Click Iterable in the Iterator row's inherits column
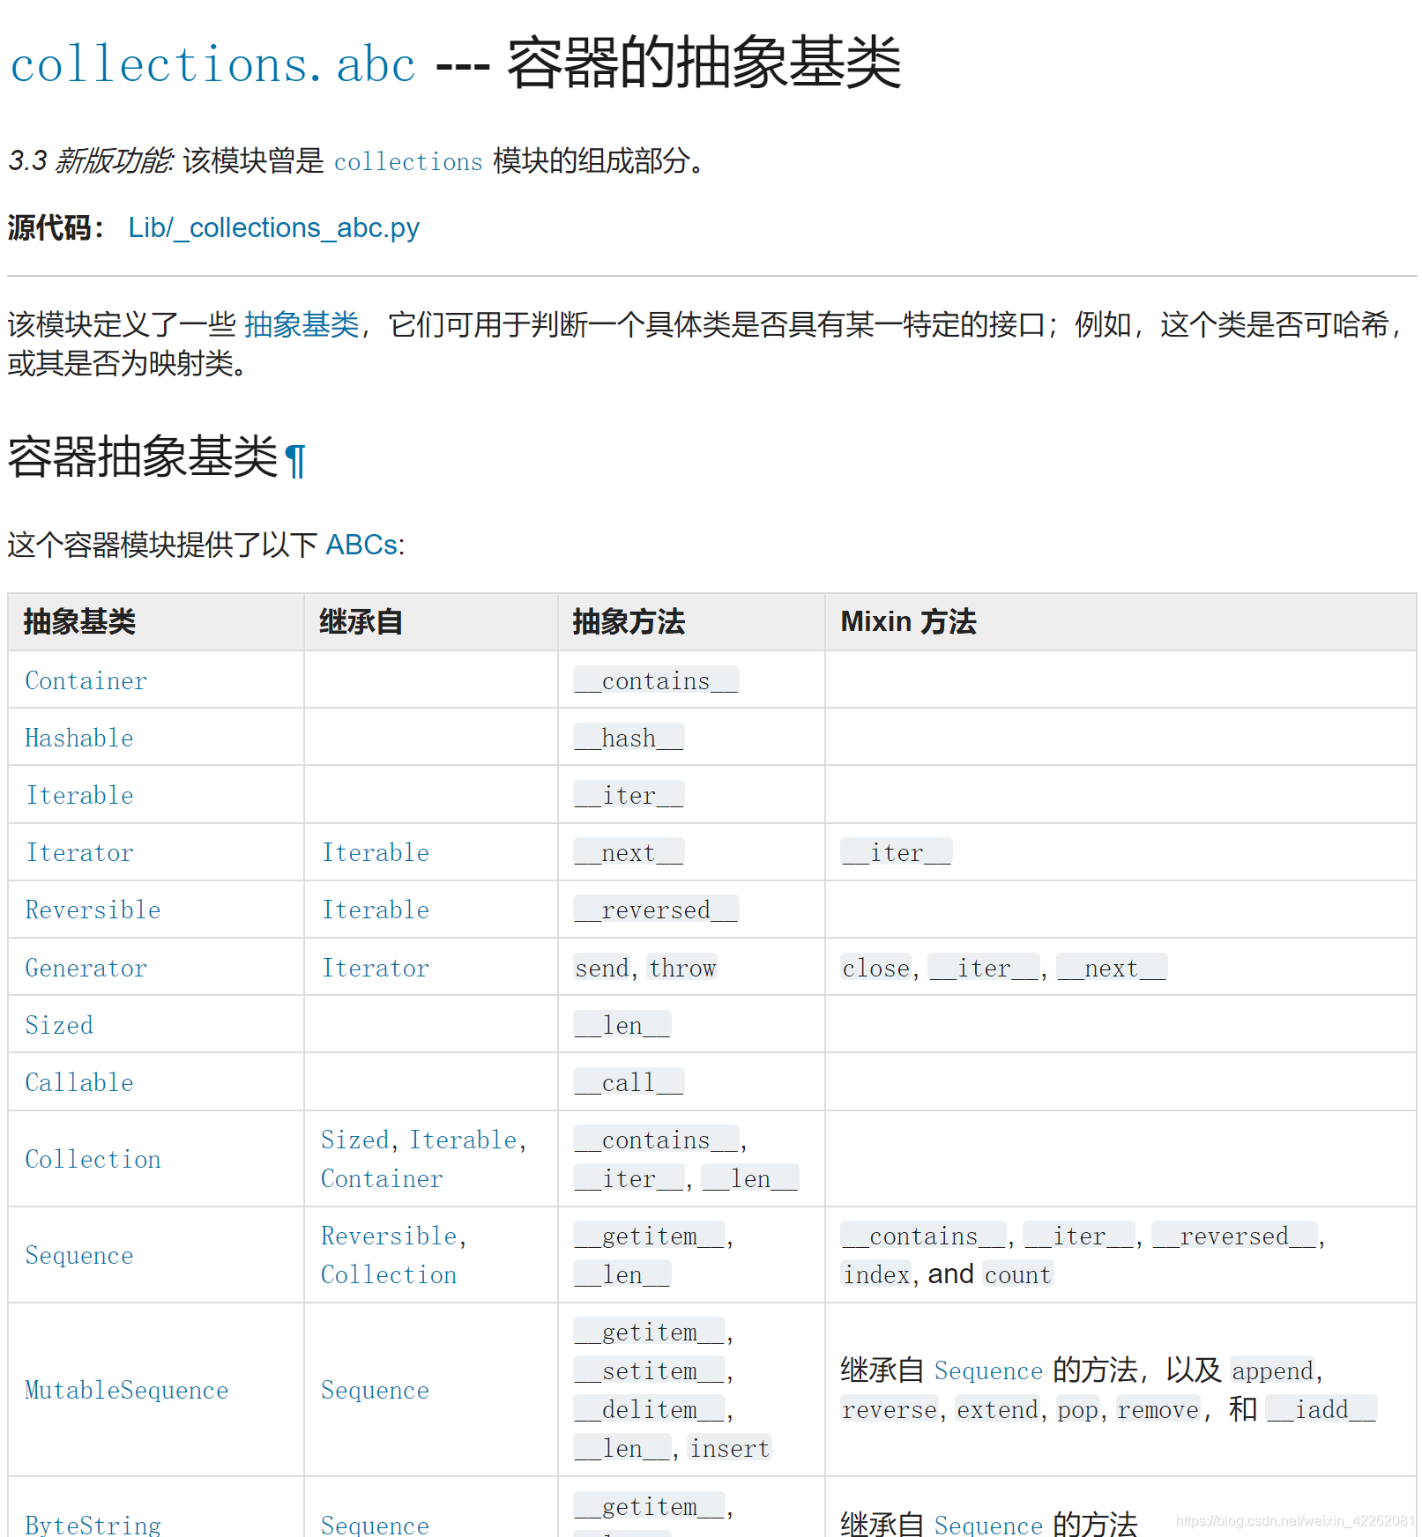The width and height of the screenshot is (1422, 1537). (x=376, y=852)
